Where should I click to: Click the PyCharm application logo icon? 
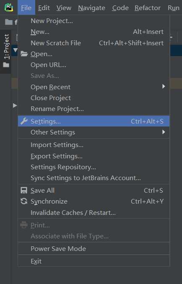tap(9, 8)
